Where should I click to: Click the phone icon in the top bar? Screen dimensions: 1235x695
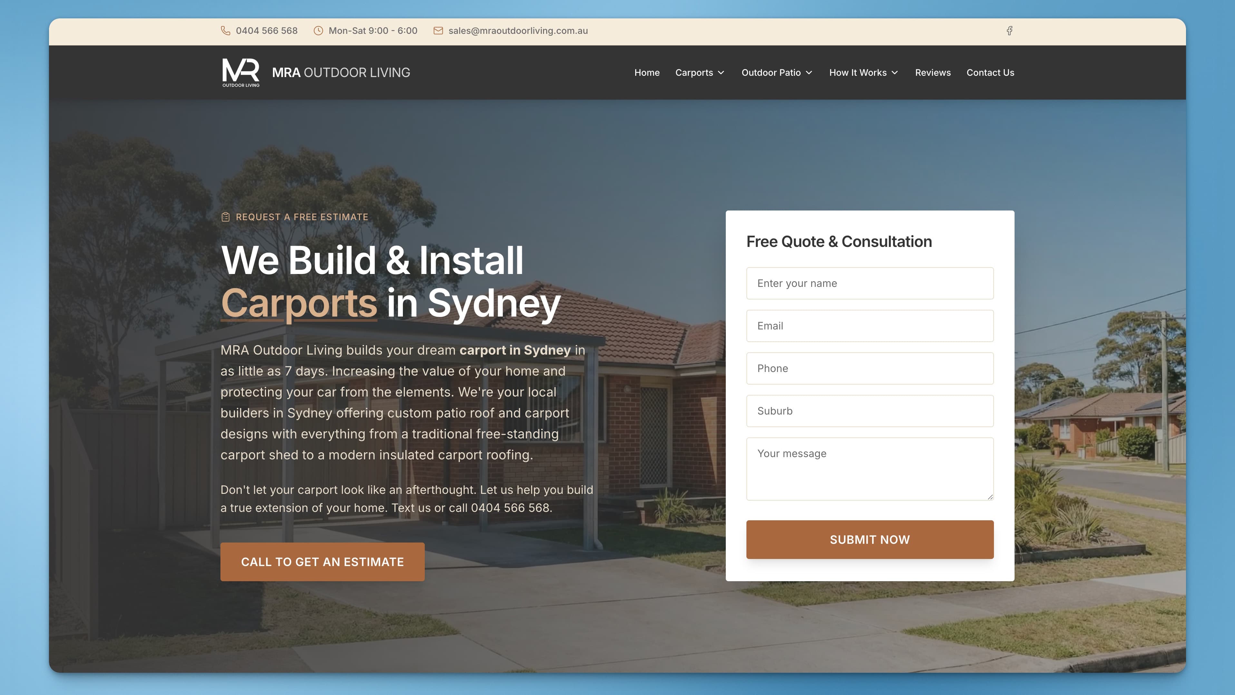point(226,30)
